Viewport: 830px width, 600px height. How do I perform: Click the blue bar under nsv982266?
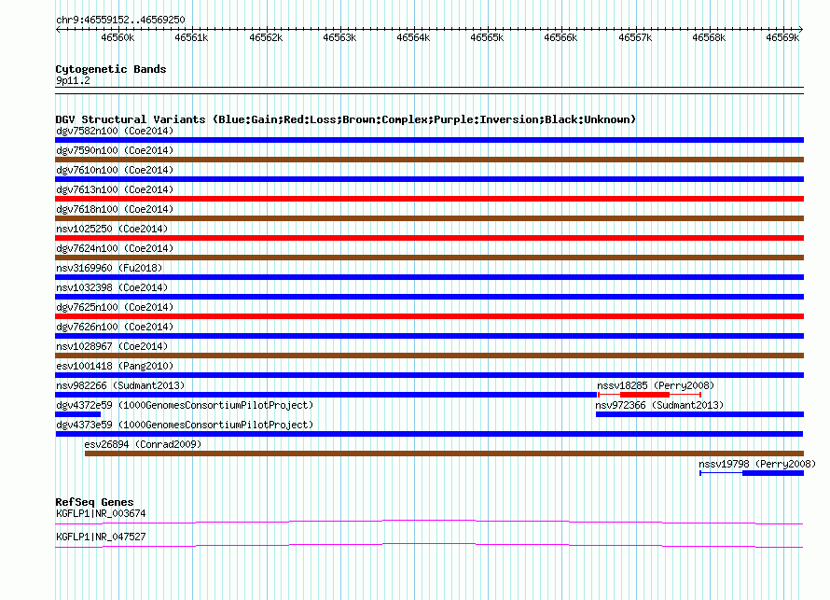tap(326, 395)
